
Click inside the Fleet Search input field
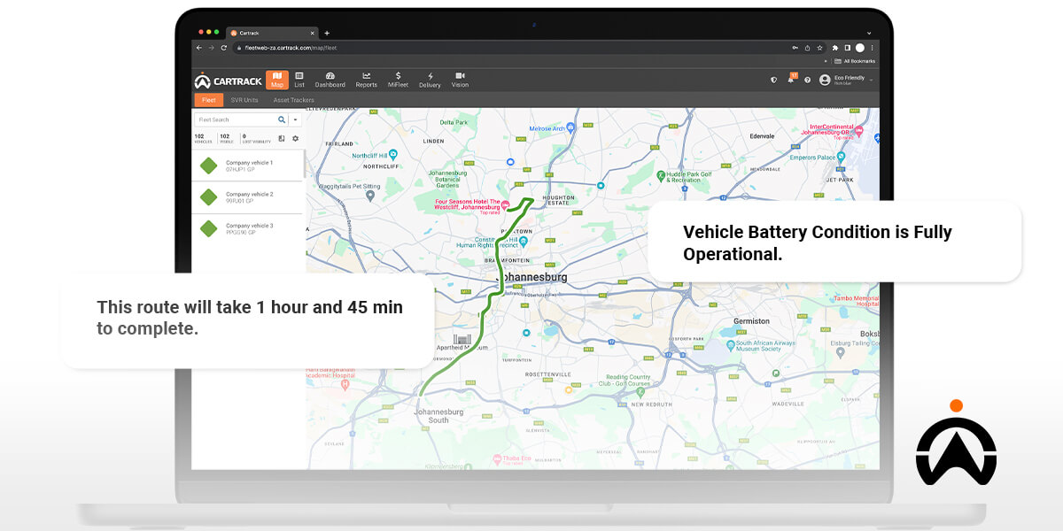point(229,119)
